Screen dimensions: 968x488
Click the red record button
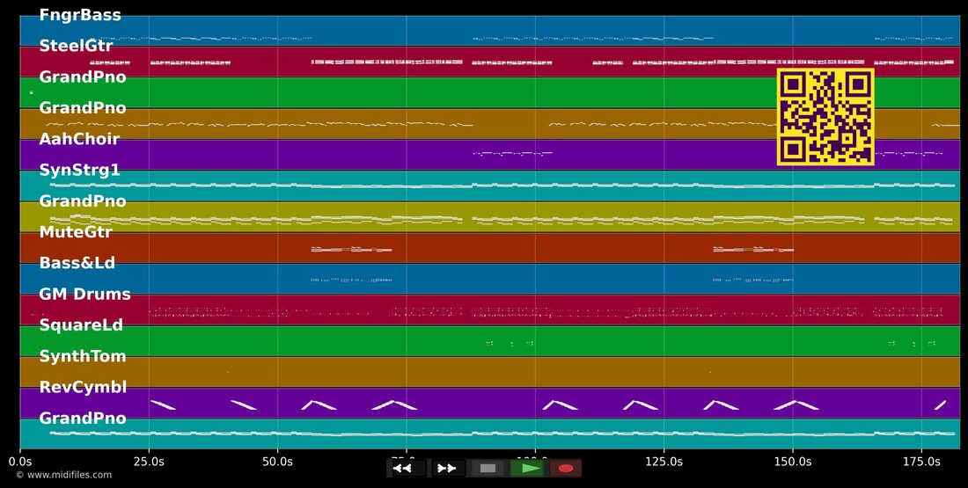click(x=566, y=469)
